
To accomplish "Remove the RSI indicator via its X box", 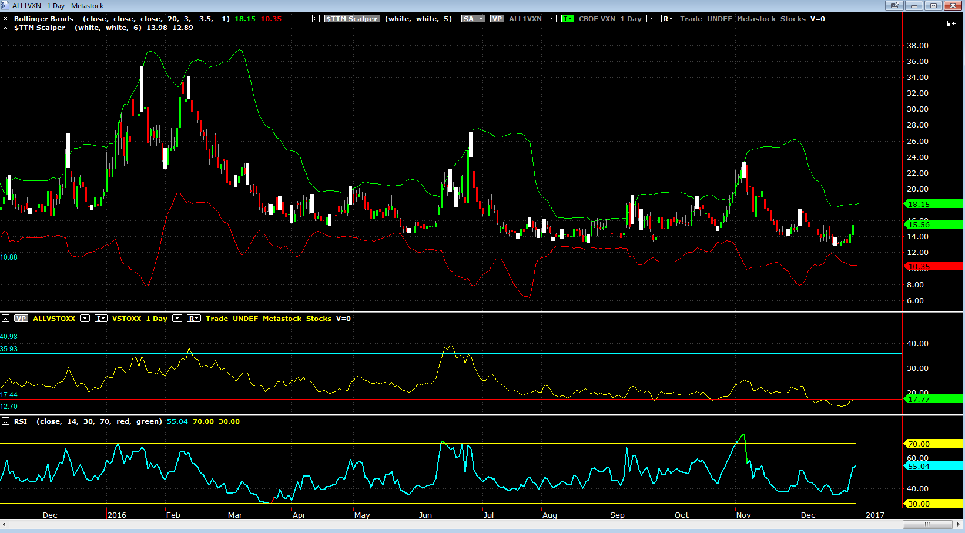I will 5,421.
